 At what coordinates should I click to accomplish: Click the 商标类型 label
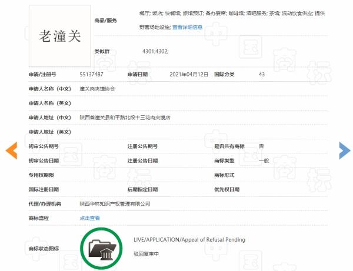(224, 160)
